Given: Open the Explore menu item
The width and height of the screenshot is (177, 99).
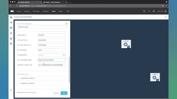Looking at the screenshot, I should (x=27, y=11).
